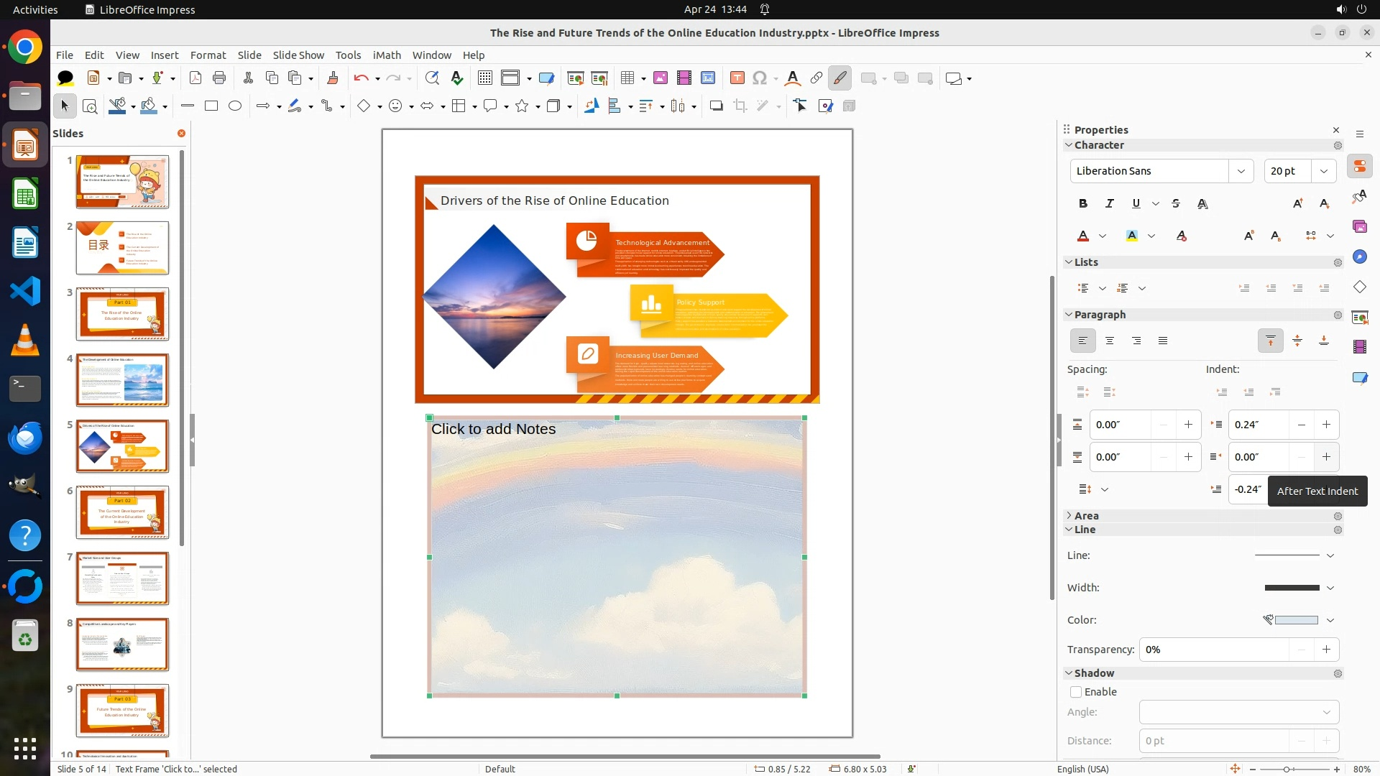The height and width of the screenshot is (776, 1380).
Task: Open the Slide Show menu
Action: 298,55
